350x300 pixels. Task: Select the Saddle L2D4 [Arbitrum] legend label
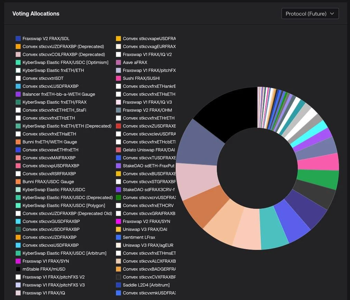pyautogui.click(x=146, y=285)
